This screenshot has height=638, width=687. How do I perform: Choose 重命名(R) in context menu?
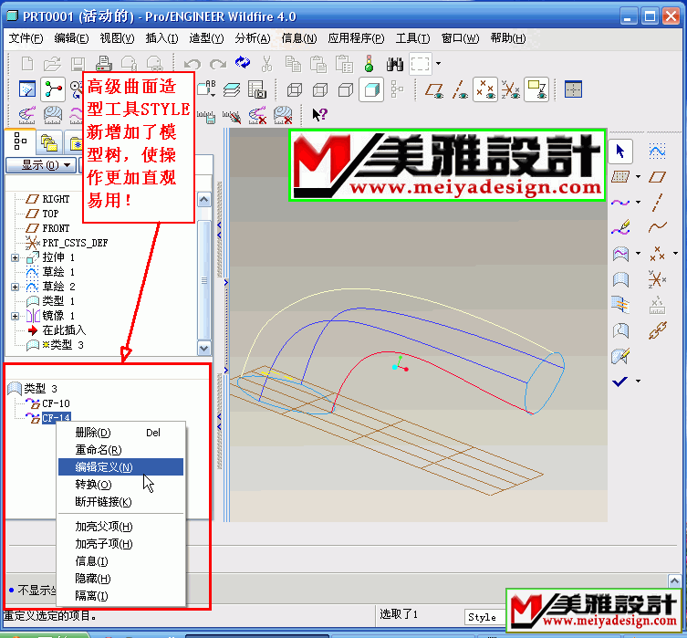click(121, 450)
